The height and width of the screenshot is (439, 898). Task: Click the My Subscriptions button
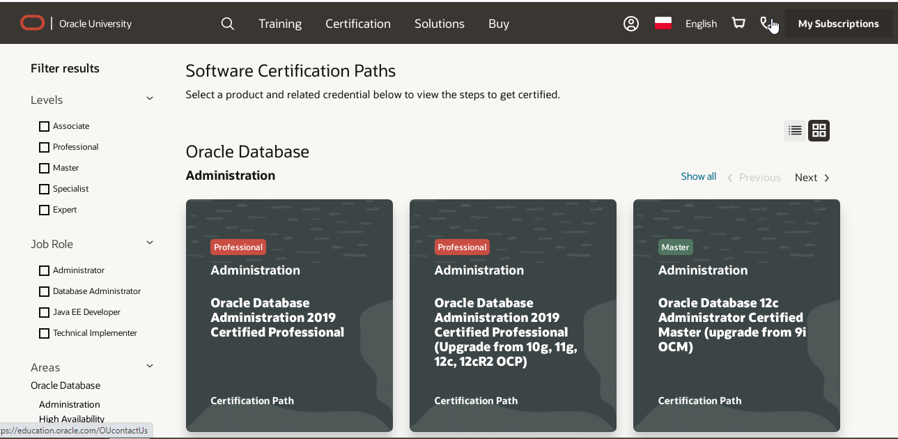pos(839,24)
